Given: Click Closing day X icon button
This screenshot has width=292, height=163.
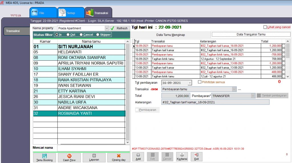Looking at the screenshot, I should tap(119, 158).
